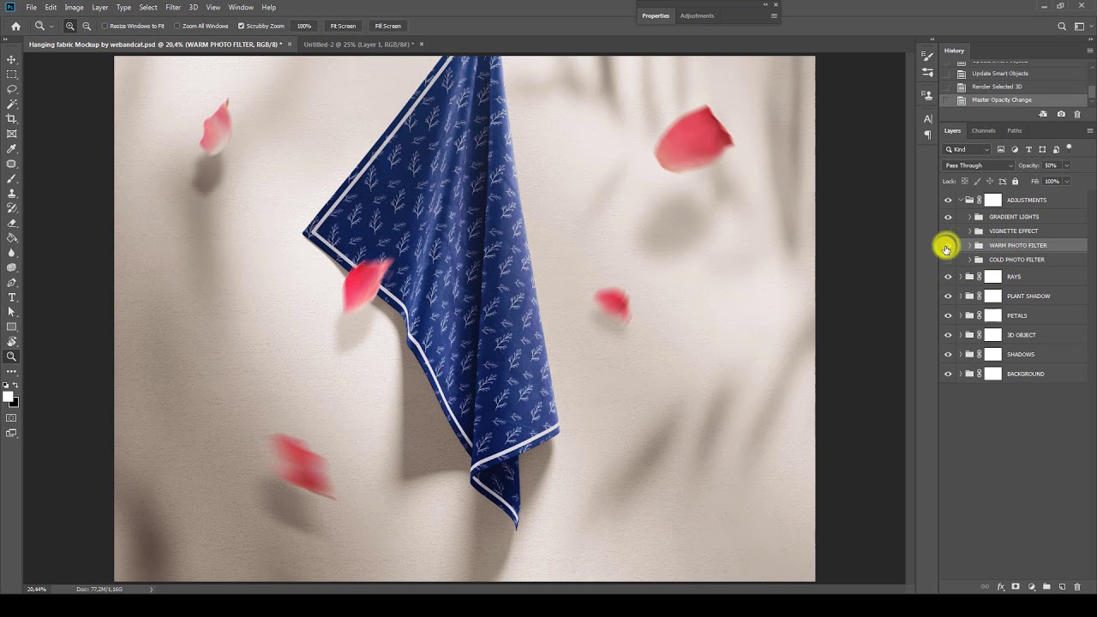The height and width of the screenshot is (617, 1097).
Task: Hide the PETALS group
Action: (948, 315)
